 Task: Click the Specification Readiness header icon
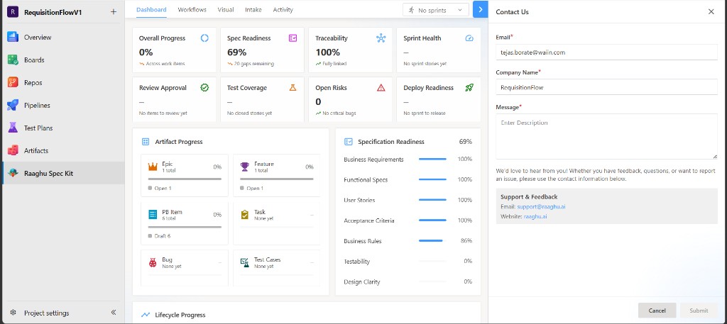[349, 142]
